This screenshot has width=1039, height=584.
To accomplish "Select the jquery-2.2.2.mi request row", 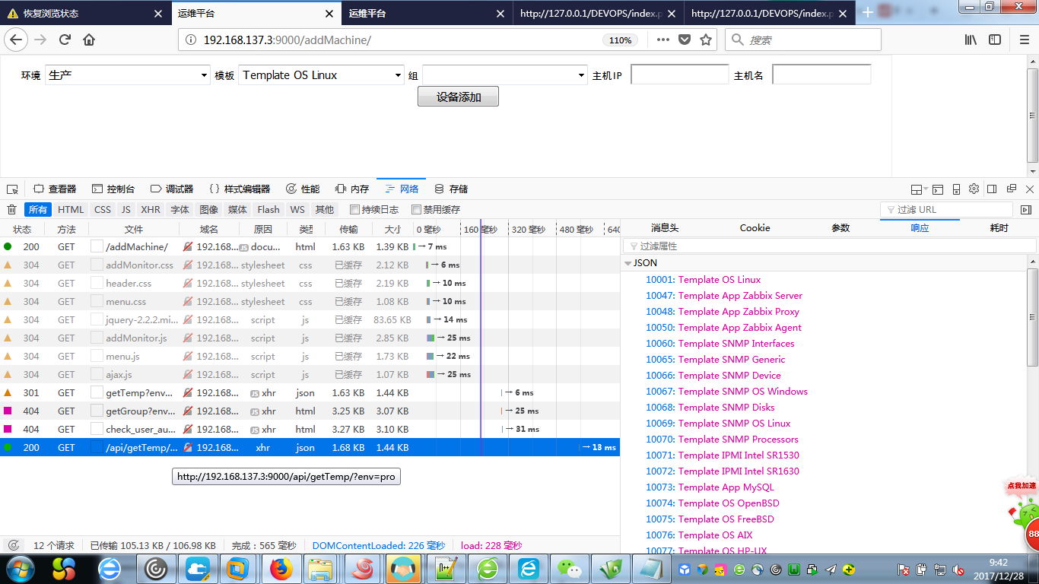I will [310, 319].
